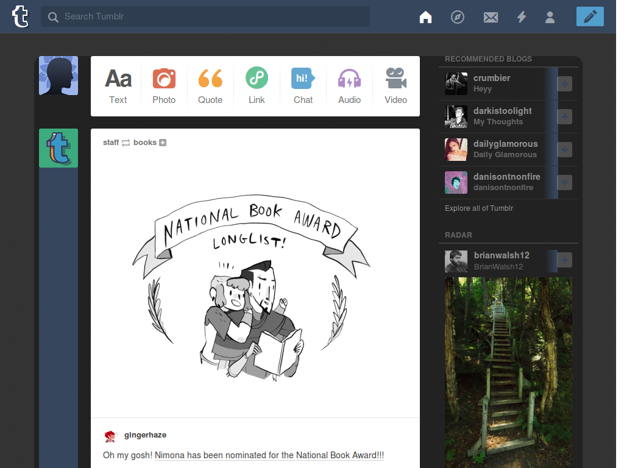The width and height of the screenshot is (624, 468).
Task: Click the Tumblr logo in header
Action: pos(20,16)
